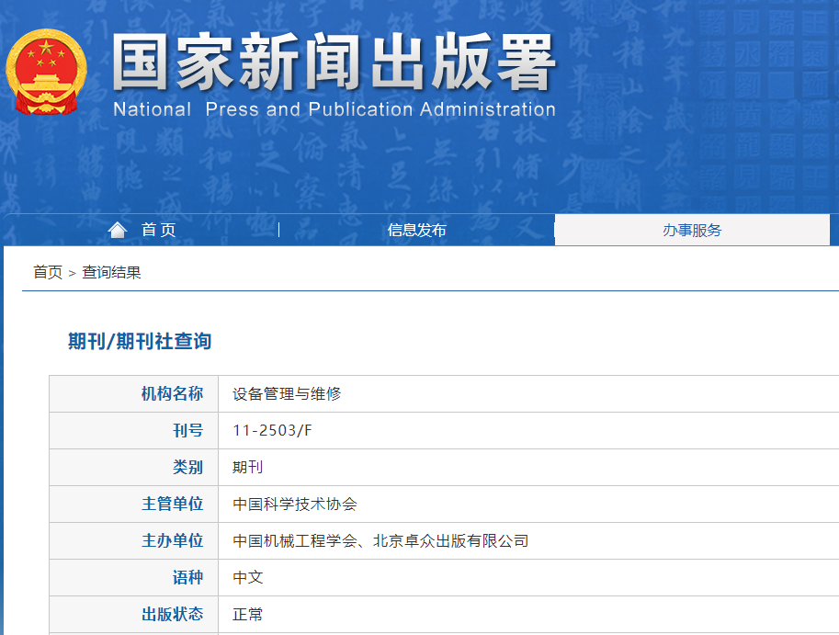Click the house icon in the navigation bar
The image size is (839, 635).
118,230
